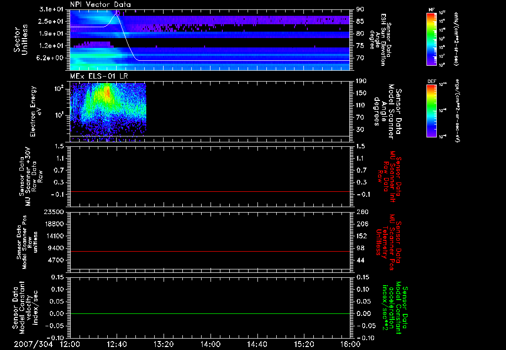Click the green "Model Constant acceleration" axis title

coord(395,308)
